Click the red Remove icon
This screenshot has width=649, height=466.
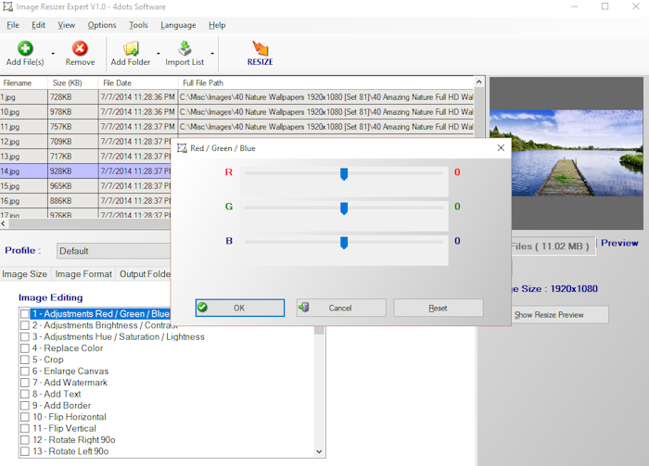[x=80, y=48]
